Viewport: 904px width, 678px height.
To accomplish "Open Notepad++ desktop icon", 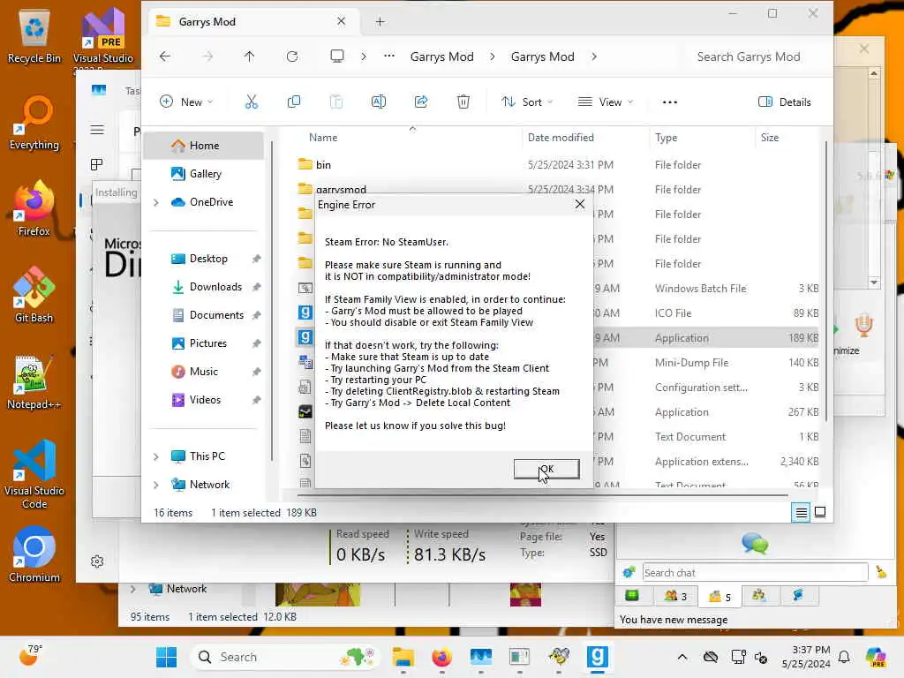I will [x=34, y=381].
